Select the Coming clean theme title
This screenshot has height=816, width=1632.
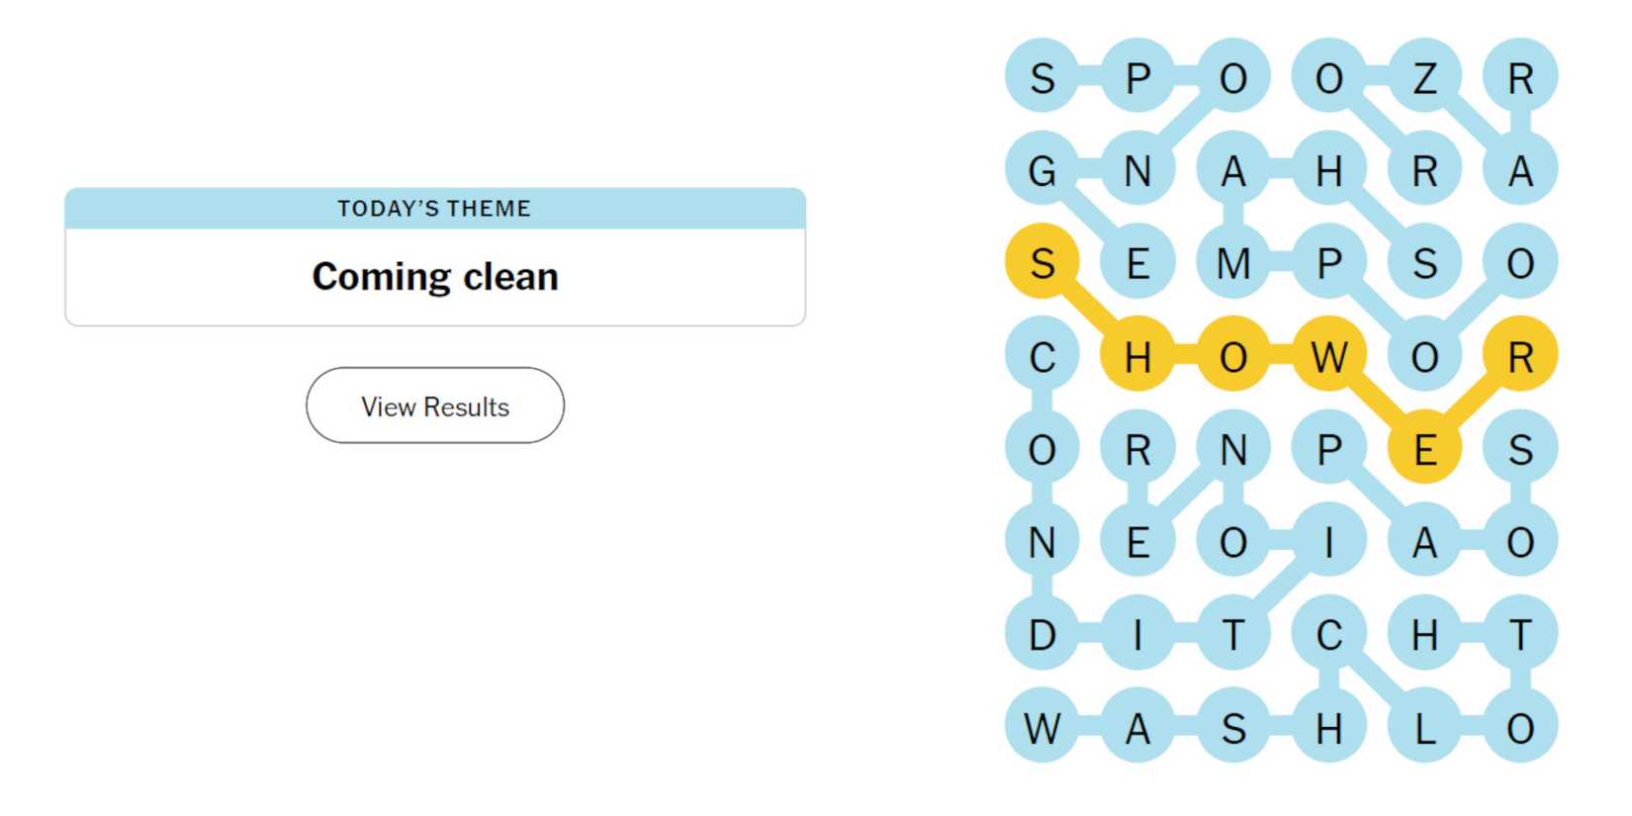coord(434,277)
